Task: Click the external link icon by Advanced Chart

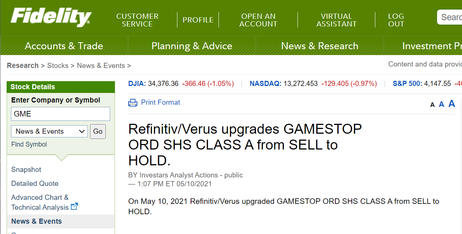Action: [75, 206]
